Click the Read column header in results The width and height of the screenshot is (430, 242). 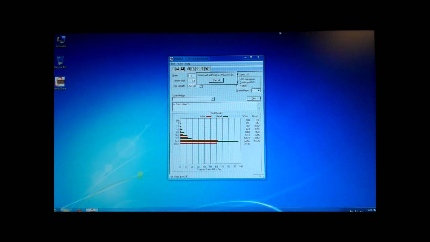click(x=255, y=116)
